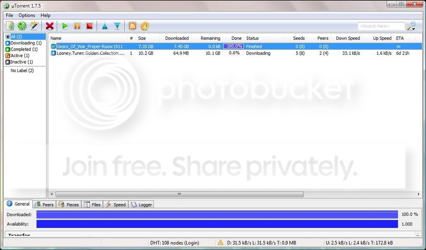Switch to the Pieces tab

69,204
